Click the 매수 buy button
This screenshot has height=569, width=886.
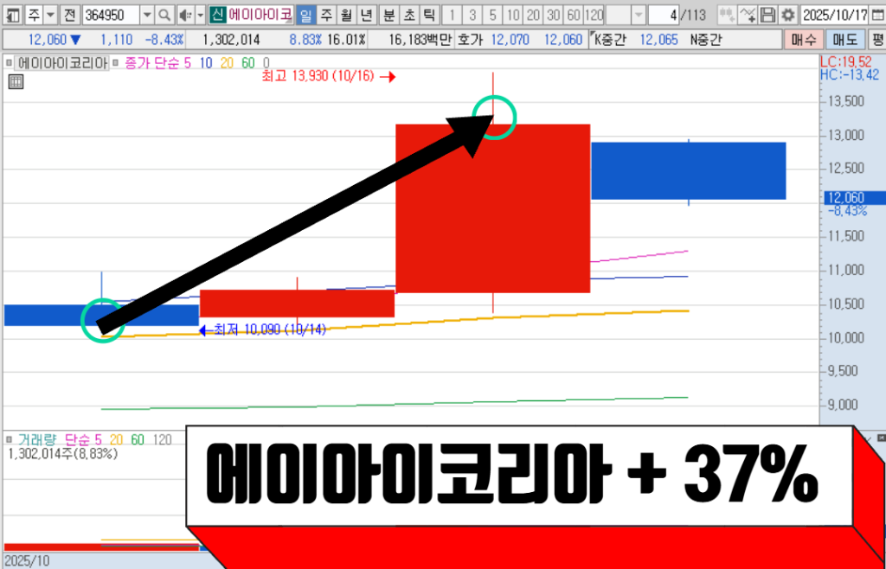click(x=806, y=40)
